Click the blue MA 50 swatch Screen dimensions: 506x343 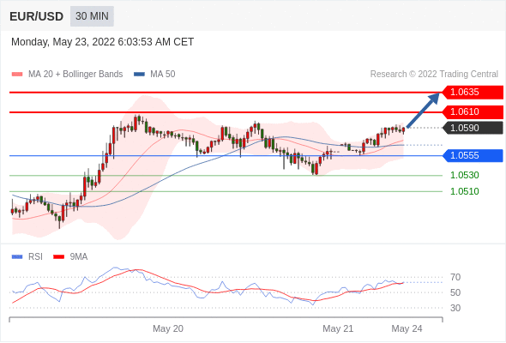140,75
